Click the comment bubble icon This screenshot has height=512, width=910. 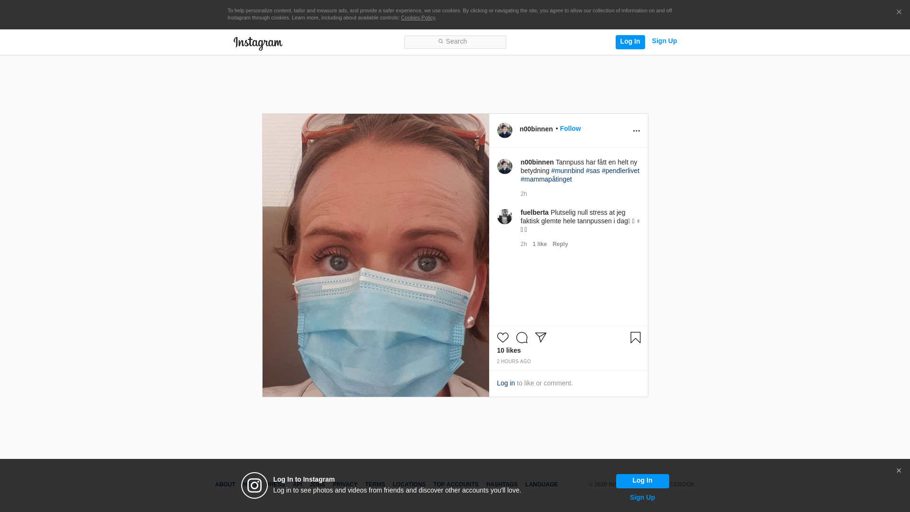tap(521, 338)
